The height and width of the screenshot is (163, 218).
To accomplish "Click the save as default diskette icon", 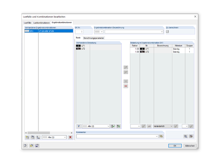I will coord(37,146).
